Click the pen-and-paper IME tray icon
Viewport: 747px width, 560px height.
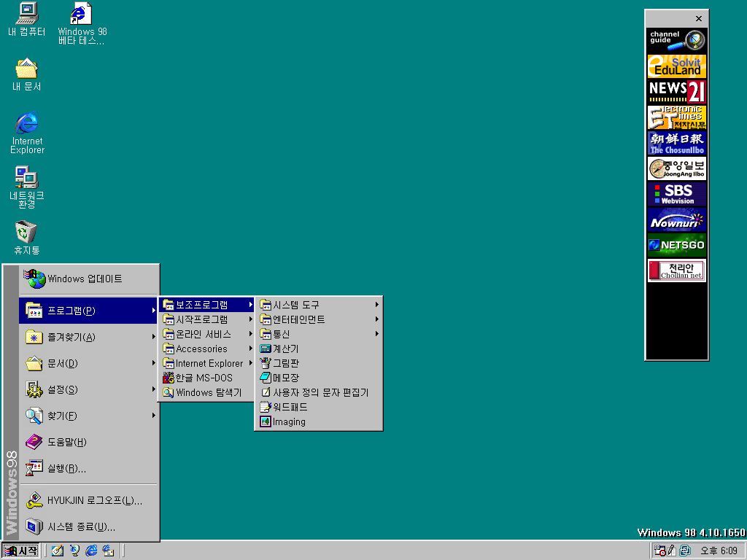[672, 551]
